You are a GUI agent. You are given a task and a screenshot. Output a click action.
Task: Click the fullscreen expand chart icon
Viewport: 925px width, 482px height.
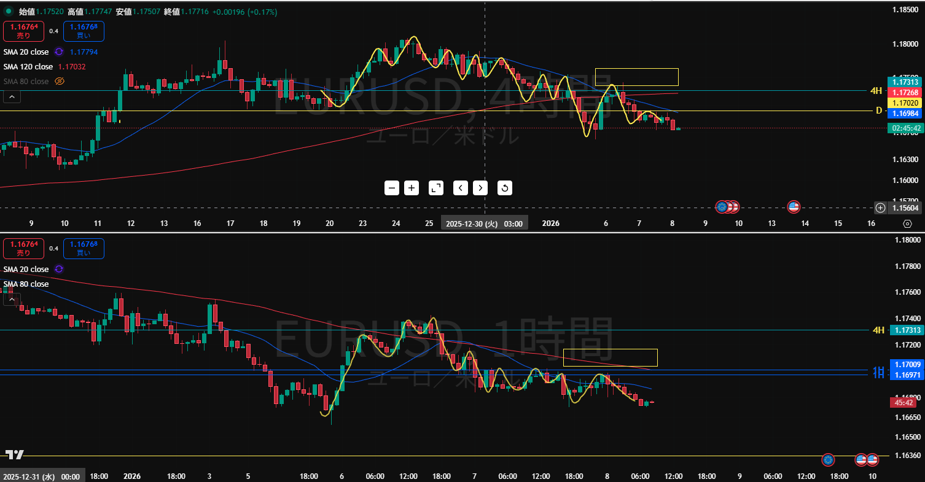(435, 188)
